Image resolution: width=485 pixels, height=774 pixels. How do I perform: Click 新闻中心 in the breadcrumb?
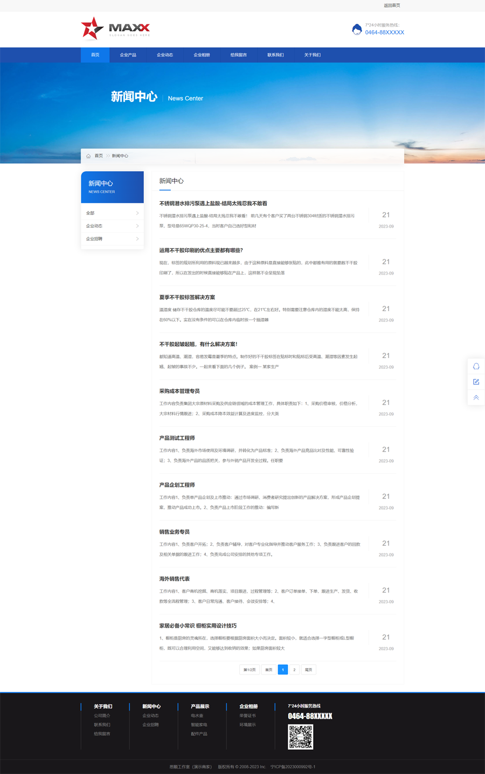point(120,156)
